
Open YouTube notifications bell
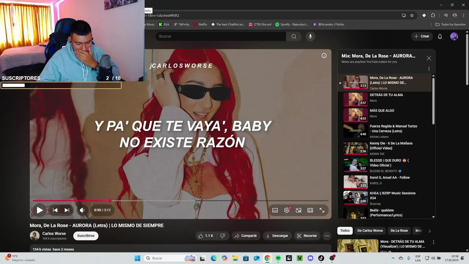[x=440, y=36]
